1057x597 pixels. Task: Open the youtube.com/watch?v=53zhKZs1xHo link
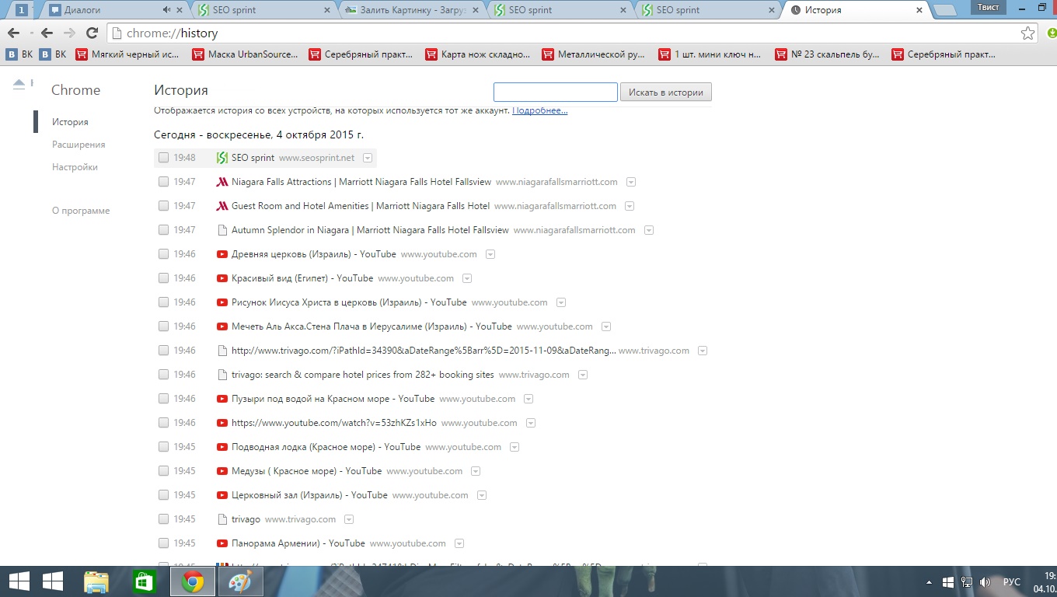pos(334,423)
